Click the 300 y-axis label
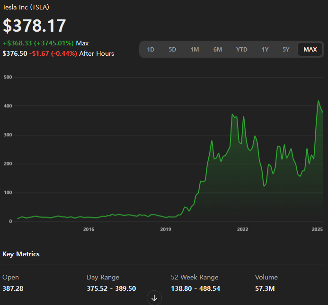This screenshot has height=305, width=328. (x=8, y=135)
